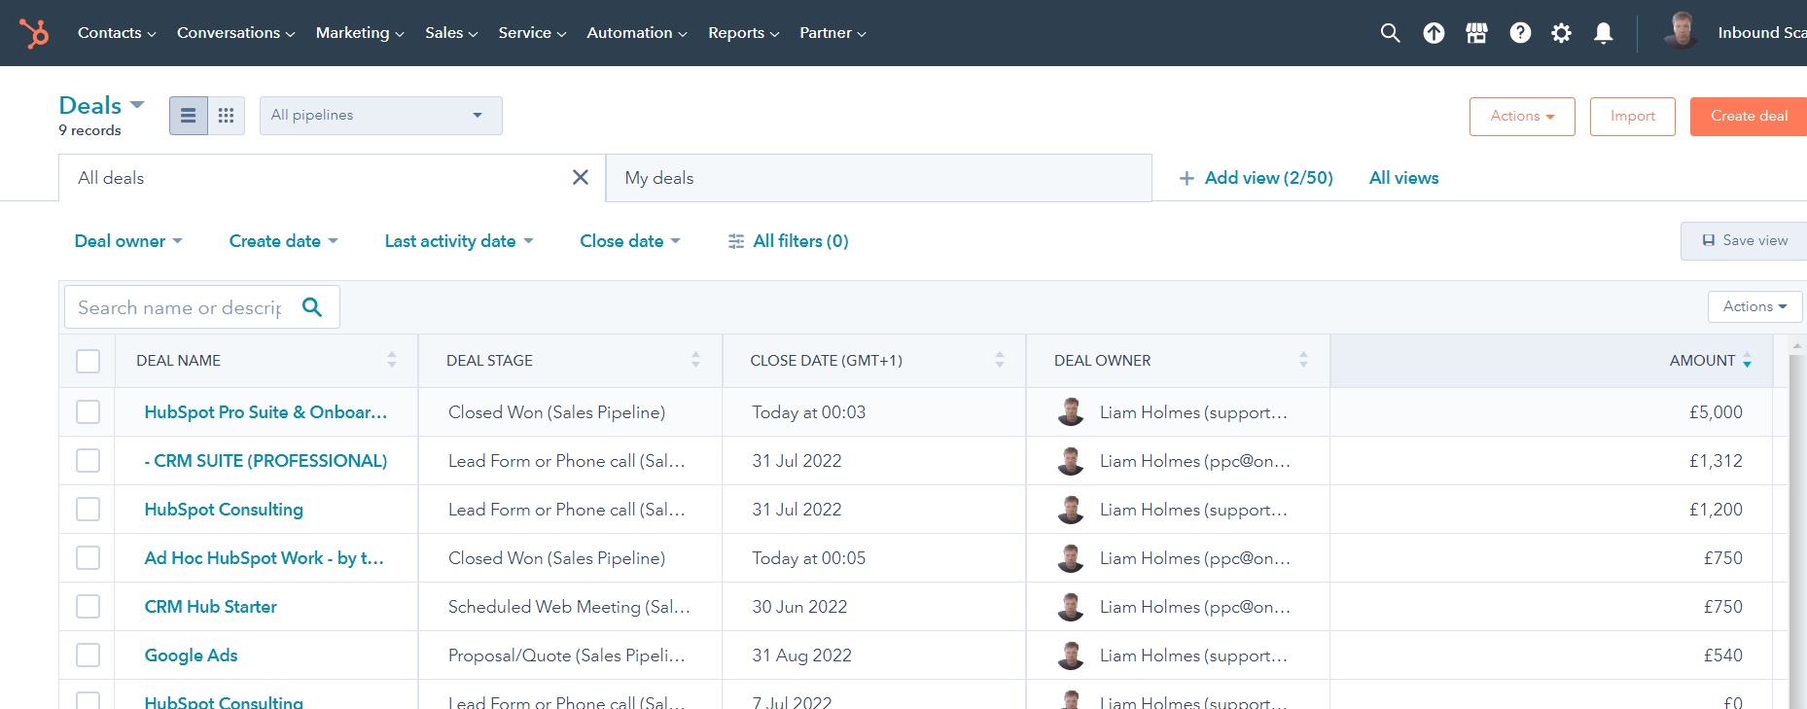
Task: Open the Service menu
Action: point(532,33)
